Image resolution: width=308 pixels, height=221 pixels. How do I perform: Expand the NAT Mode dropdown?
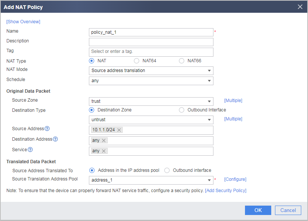click(151, 71)
